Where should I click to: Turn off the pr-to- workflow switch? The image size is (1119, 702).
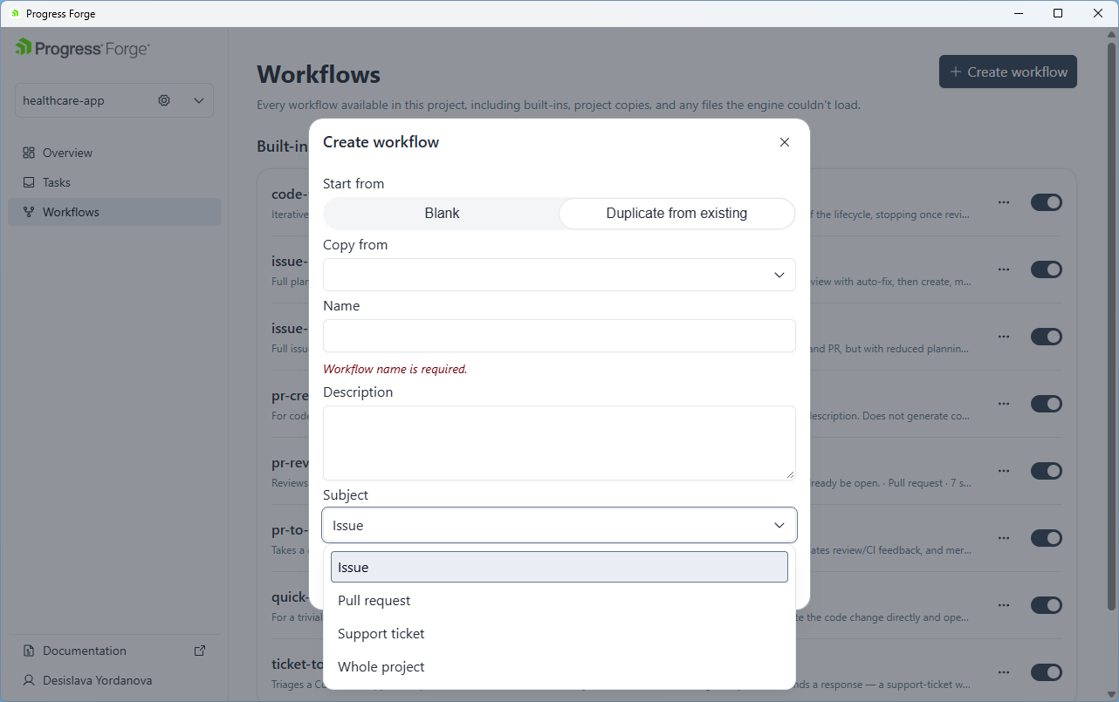pyautogui.click(x=1047, y=538)
